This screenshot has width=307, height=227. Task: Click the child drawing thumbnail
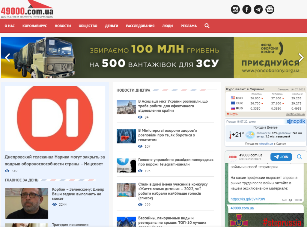pos(126,190)
